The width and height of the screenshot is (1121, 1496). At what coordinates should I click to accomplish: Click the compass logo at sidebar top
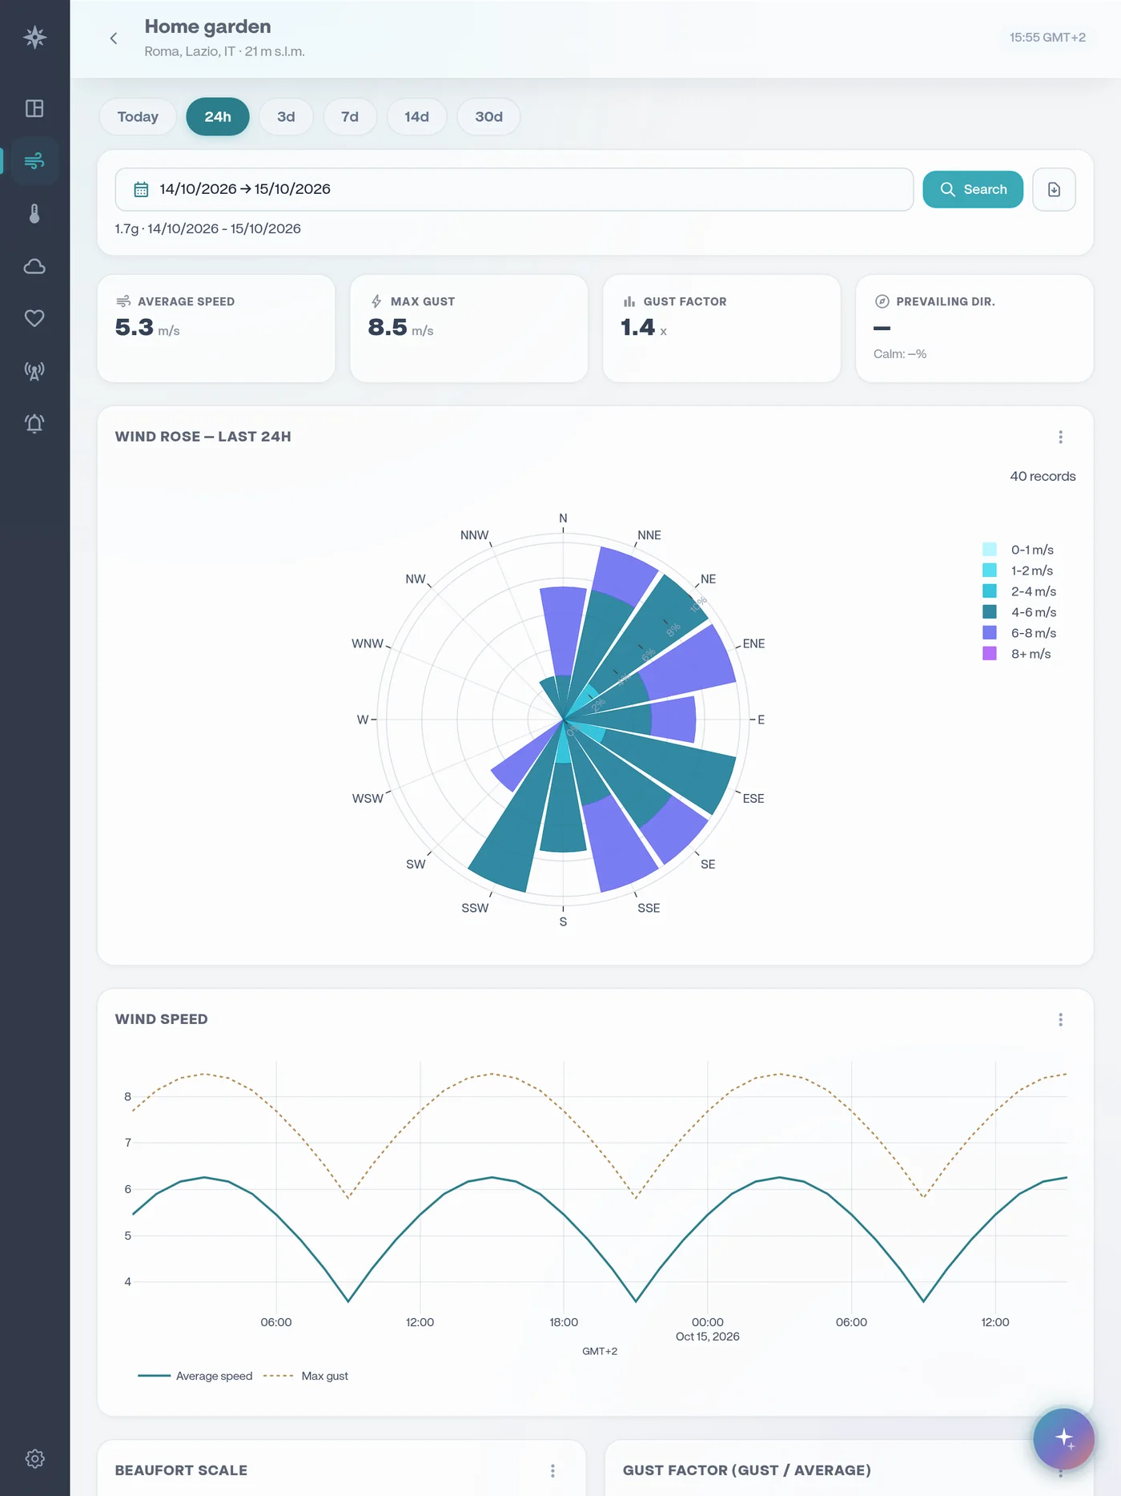[x=34, y=38]
